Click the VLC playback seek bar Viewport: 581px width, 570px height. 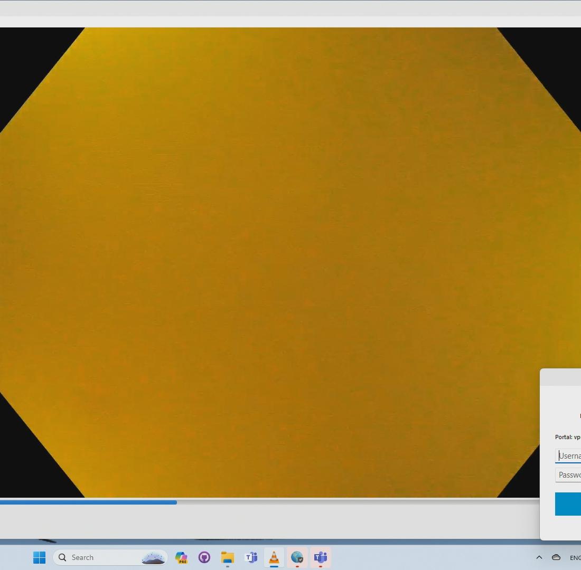(x=270, y=502)
